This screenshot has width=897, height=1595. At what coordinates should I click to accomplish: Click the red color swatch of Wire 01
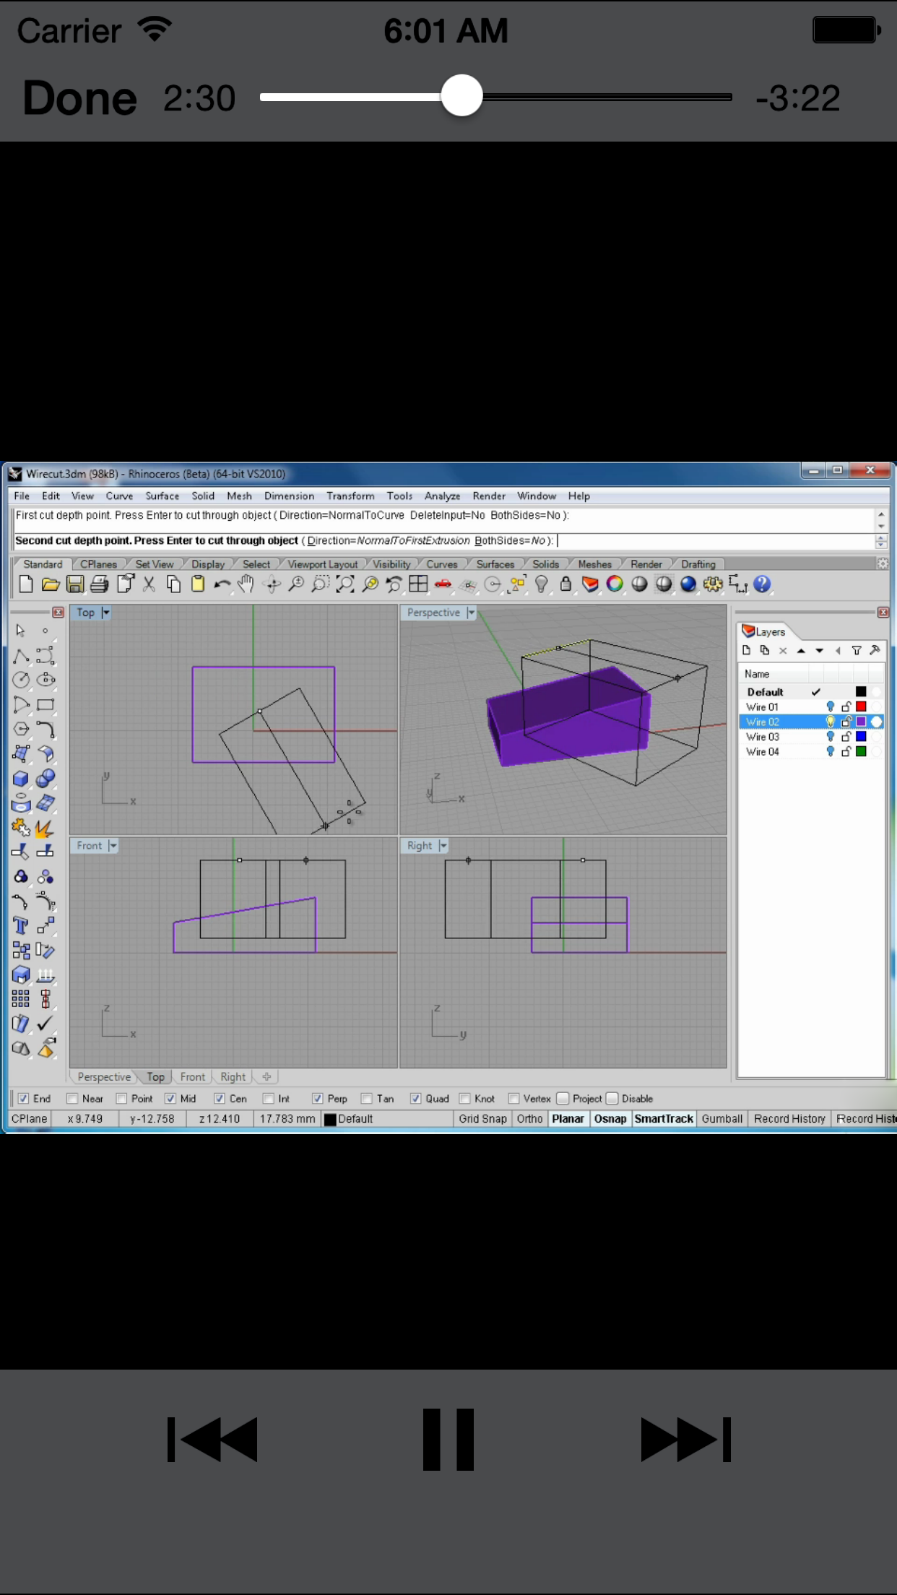click(861, 706)
